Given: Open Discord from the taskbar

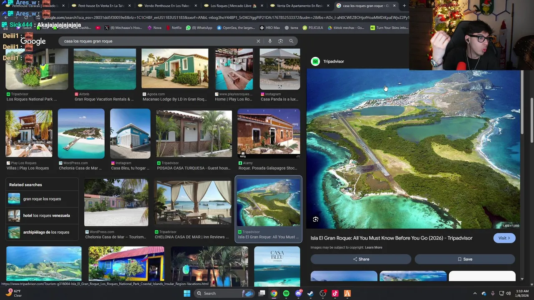Looking at the screenshot, I should [298, 293].
